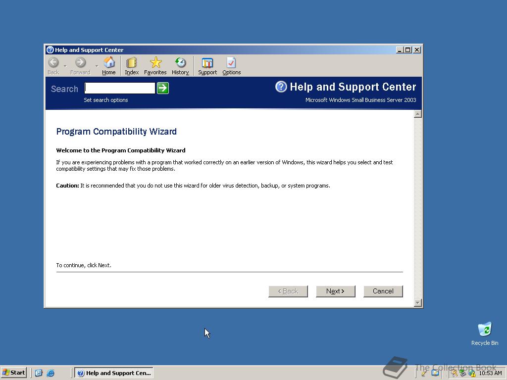Click Next to continue the wizard

point(335,291)
